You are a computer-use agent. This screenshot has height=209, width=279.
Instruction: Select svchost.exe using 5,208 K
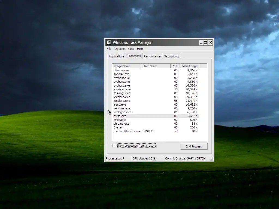(x=156, y=78)
